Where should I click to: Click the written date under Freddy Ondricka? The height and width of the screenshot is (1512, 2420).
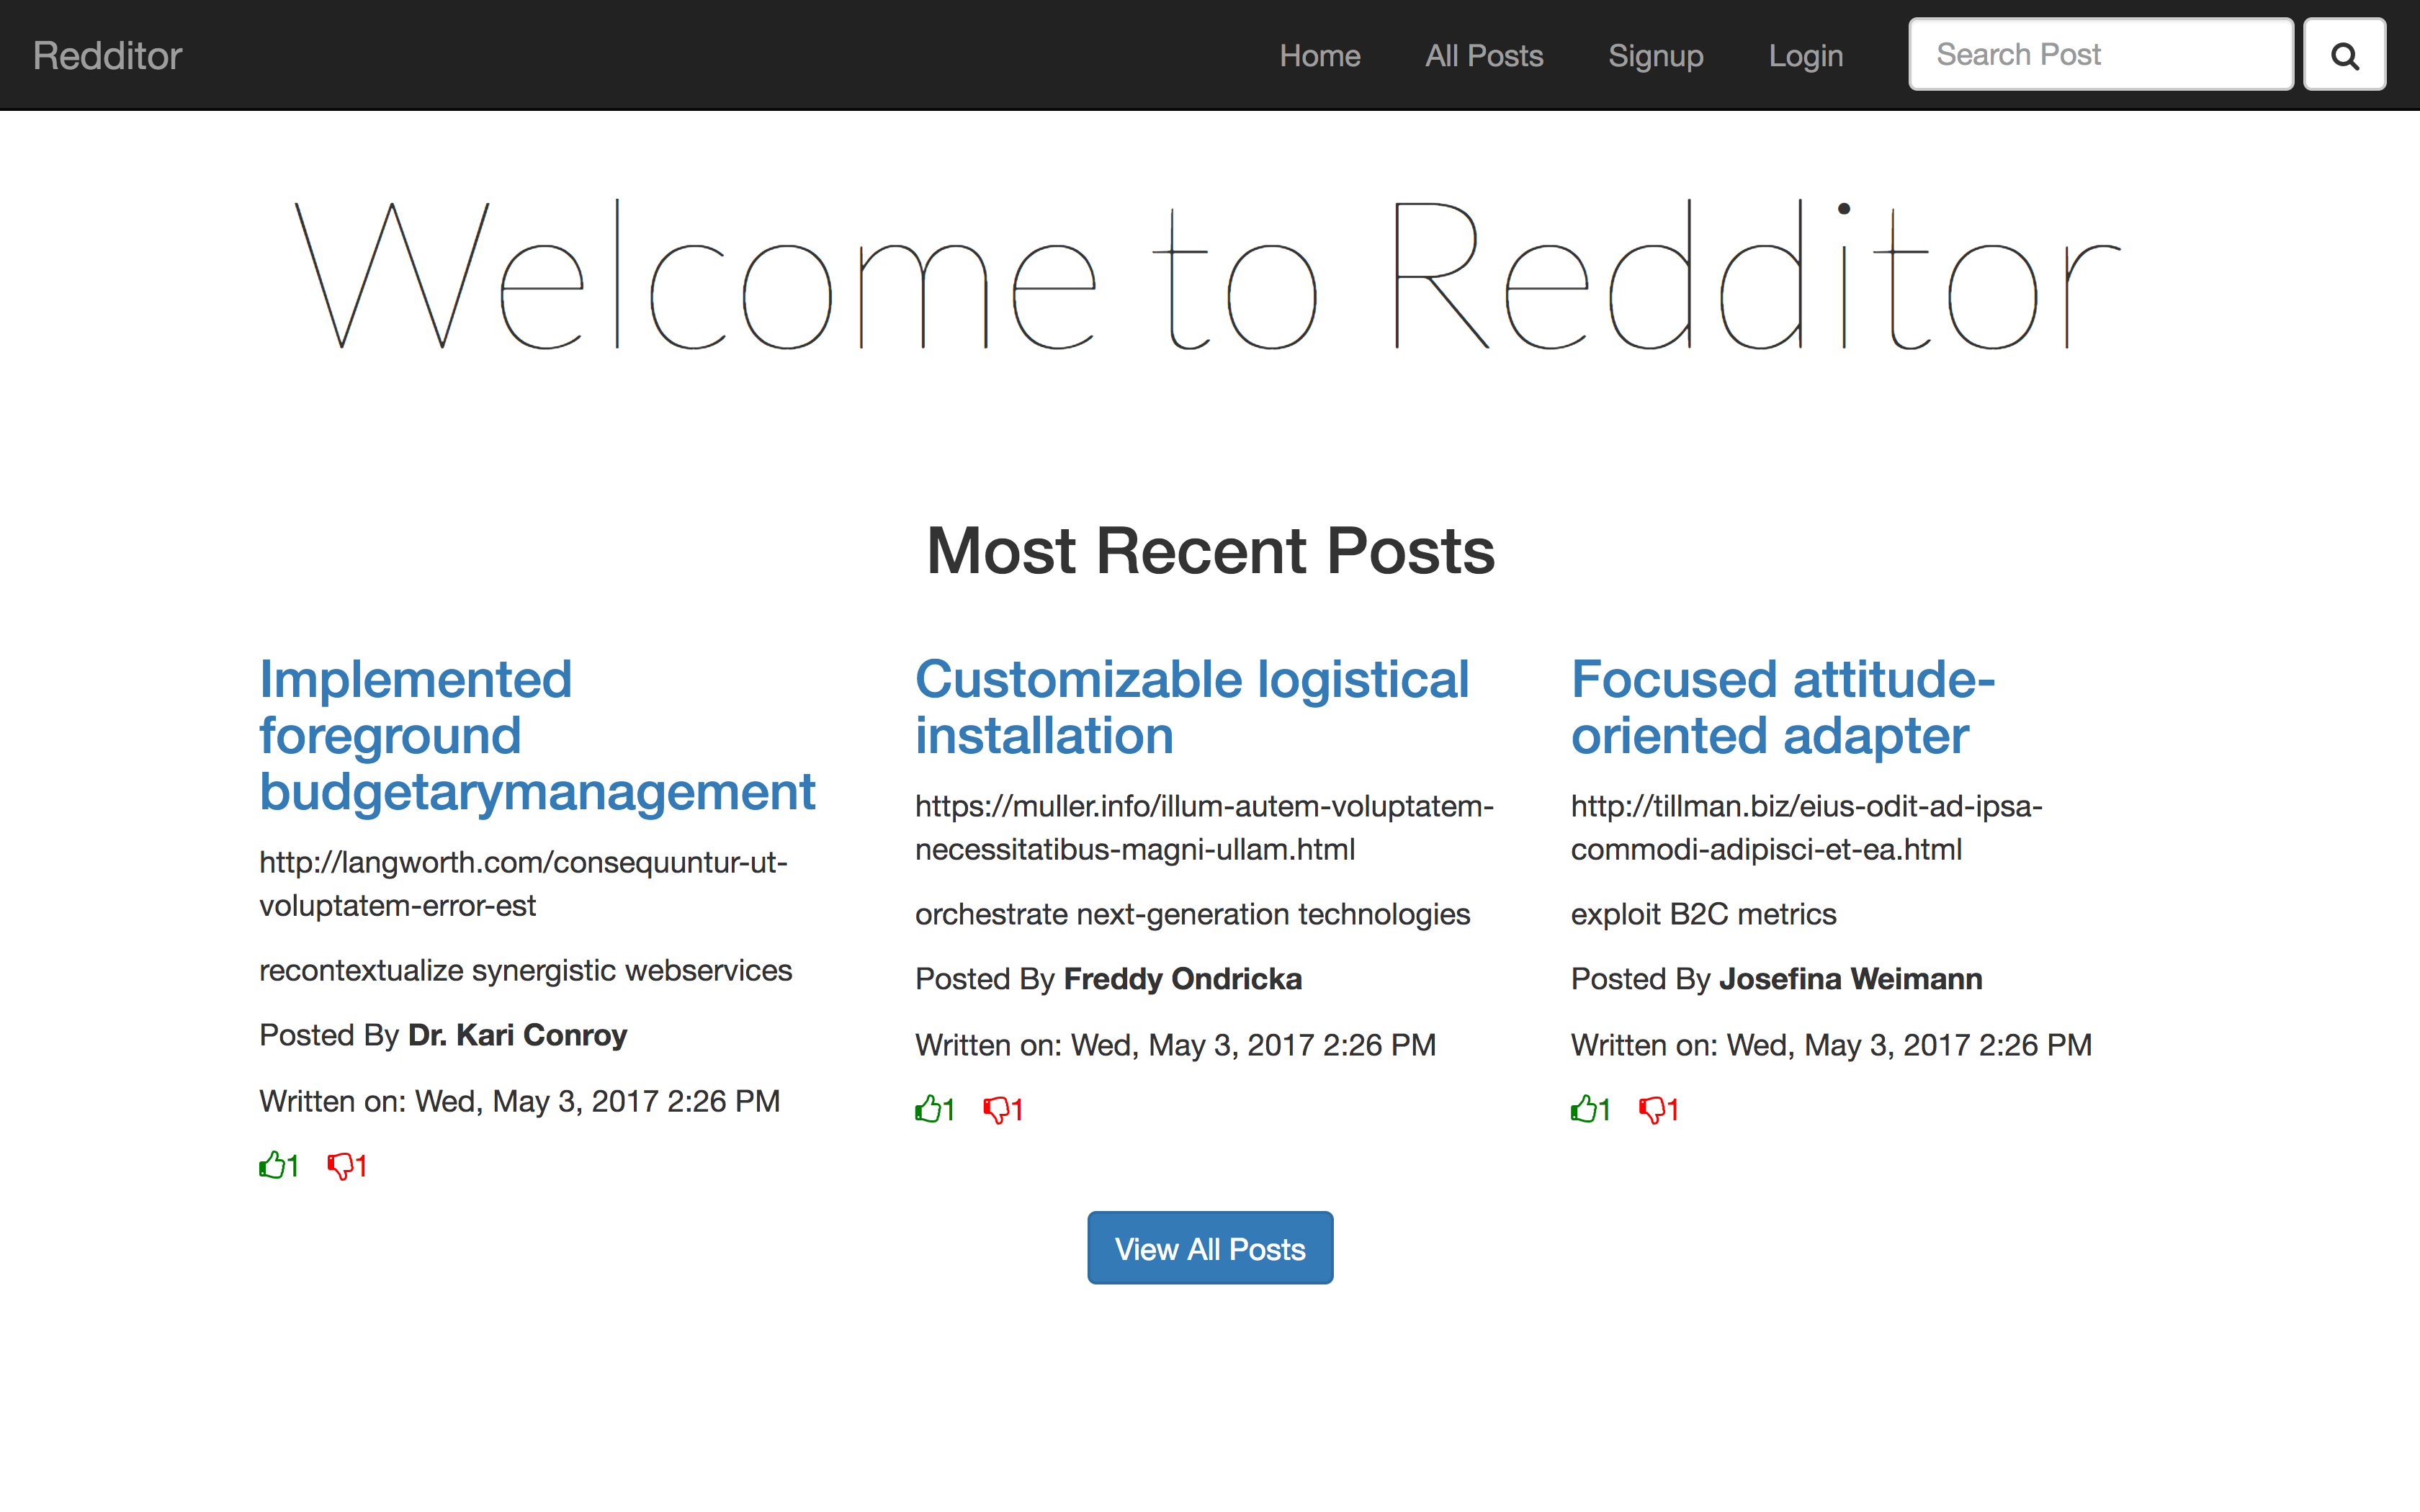click(x=1175, y=1045)
